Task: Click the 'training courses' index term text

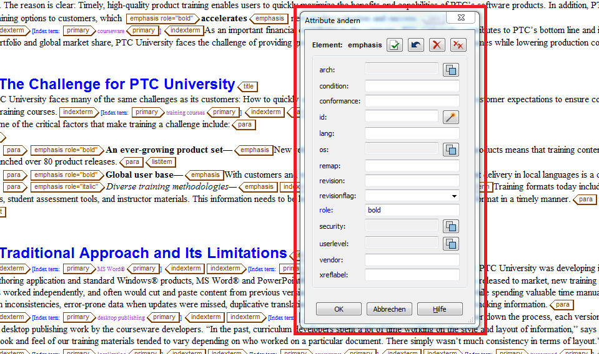Action: pos(186,113)
